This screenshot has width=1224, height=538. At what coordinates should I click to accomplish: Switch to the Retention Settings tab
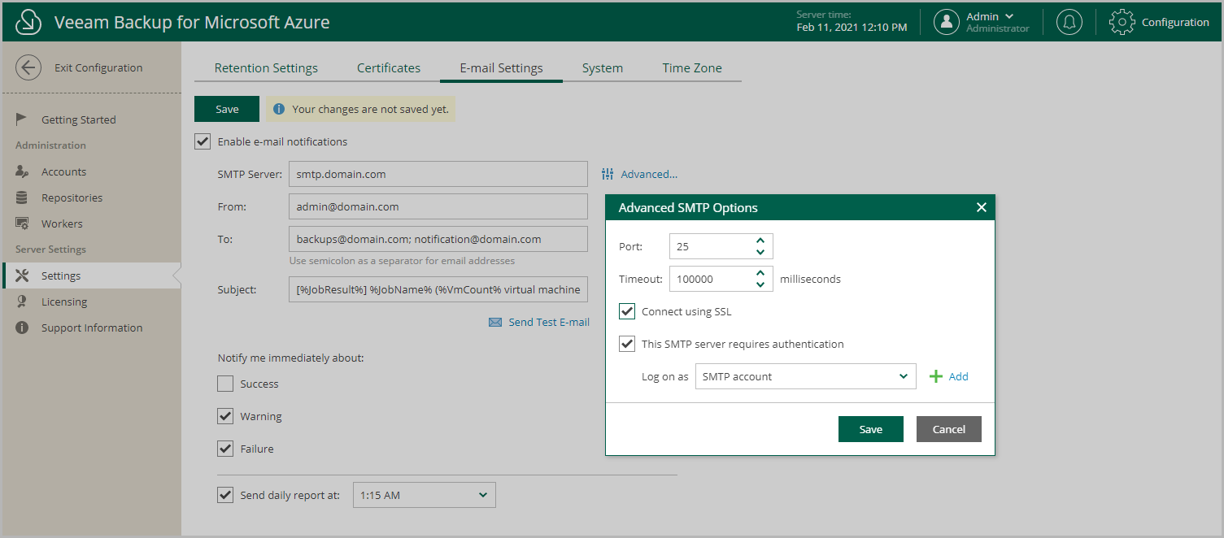266,68
